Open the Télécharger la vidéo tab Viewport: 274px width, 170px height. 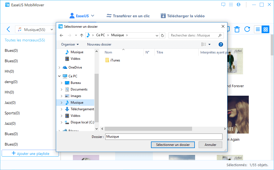click(182, 16)
